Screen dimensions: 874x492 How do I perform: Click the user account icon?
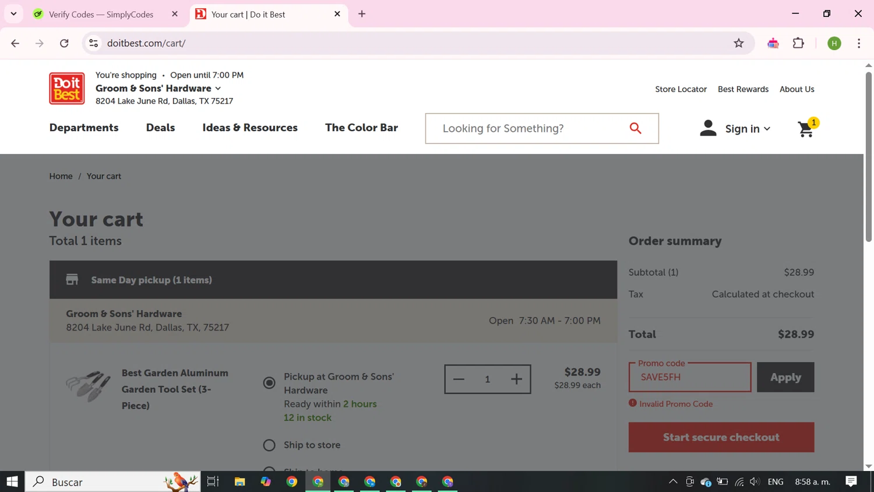(708, 128)
